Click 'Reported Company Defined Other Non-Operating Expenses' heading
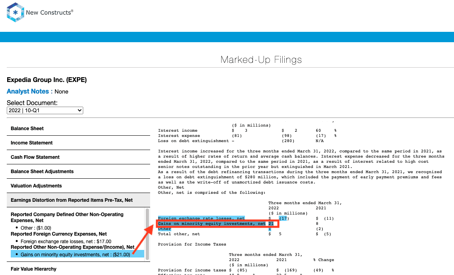 click(x=67, y=217)
